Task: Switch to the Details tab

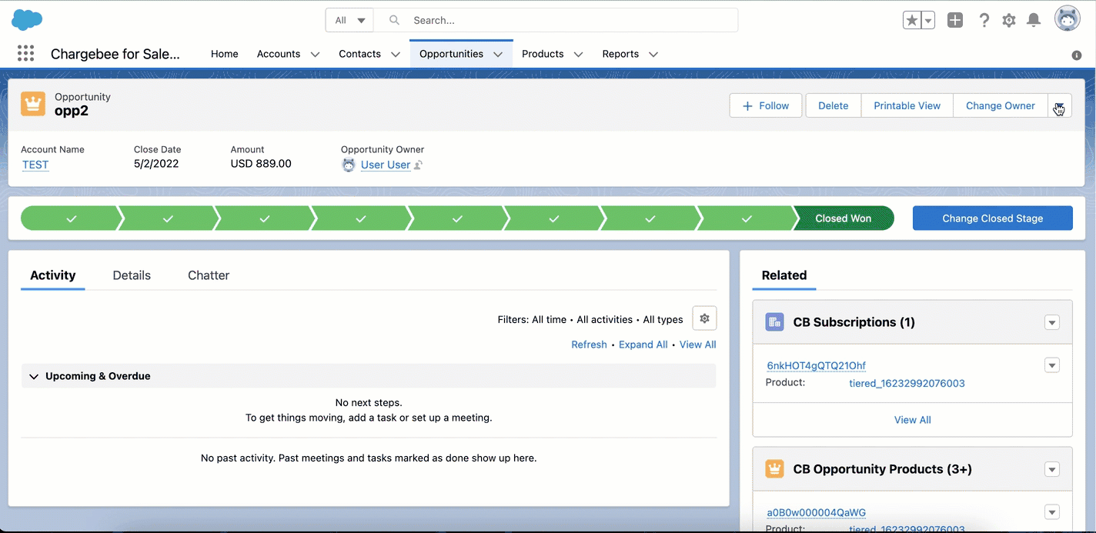Action: (x=132, y=275)
